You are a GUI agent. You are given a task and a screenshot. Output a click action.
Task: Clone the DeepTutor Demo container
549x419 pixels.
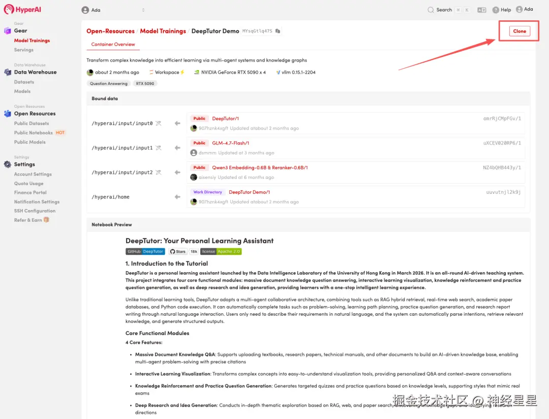(519, 31)
